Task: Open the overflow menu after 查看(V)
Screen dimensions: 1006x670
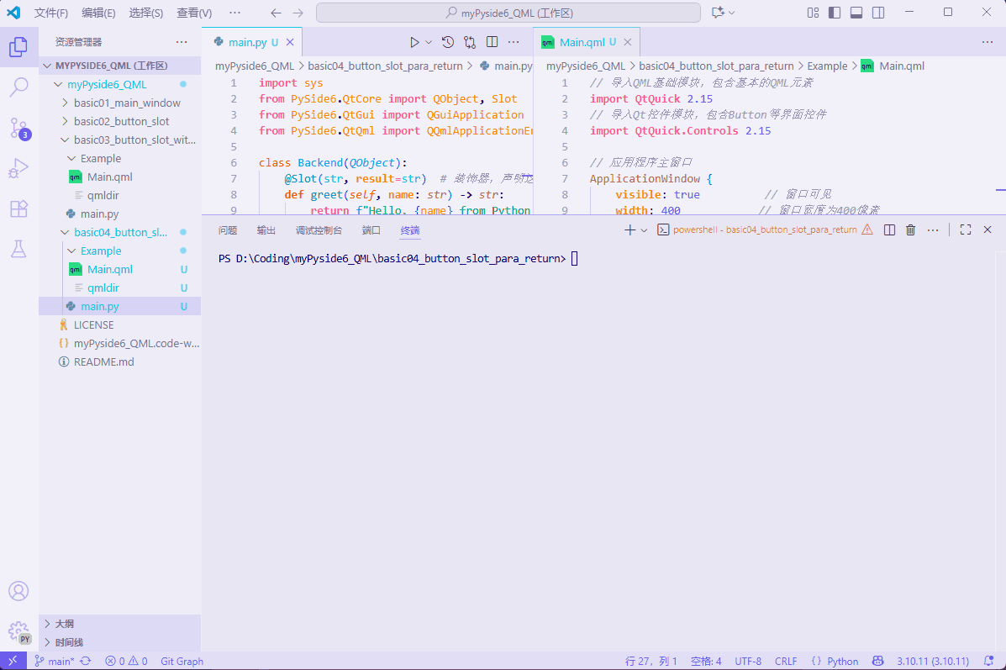Action: click(x=234, y=13)
